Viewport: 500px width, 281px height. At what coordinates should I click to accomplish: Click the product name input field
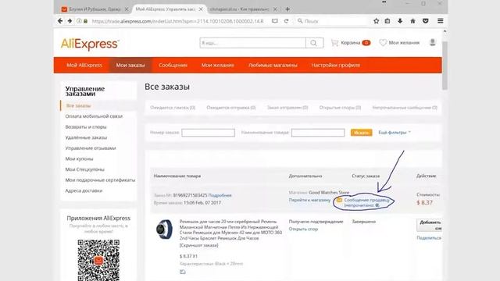click(x=318, y=133)
